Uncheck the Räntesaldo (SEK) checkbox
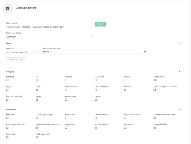 155,128
